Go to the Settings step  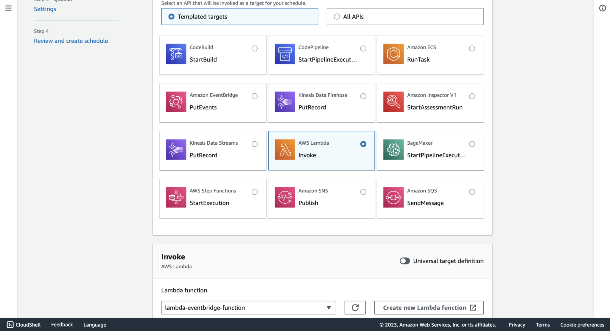(x=45, y=9)
